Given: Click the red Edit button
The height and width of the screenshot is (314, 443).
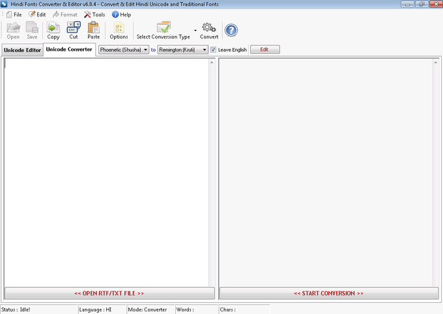Looking at the screenshot, I should click(265, 49).
